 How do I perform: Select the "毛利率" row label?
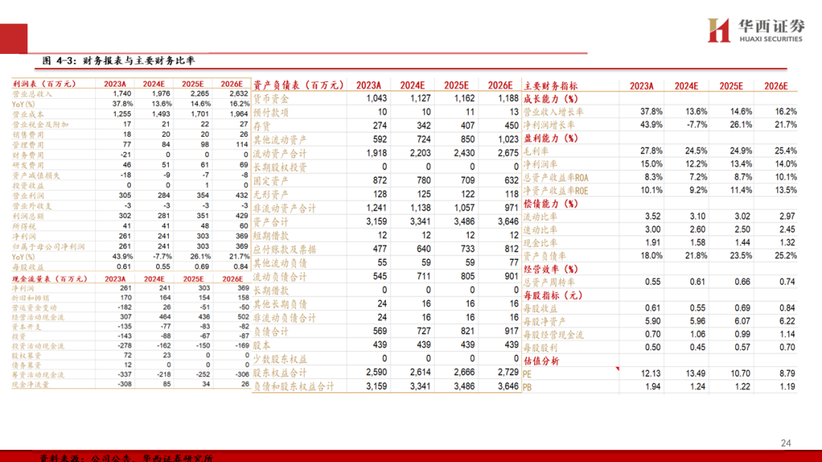tap(537, 151)
